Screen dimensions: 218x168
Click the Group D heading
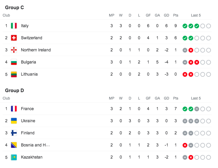[14, 91]
